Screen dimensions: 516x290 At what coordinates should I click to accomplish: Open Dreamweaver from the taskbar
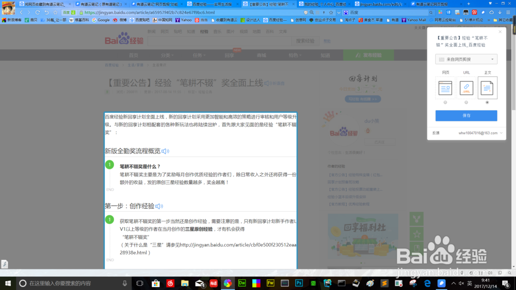pyautogui.click(x=242, y=283)
